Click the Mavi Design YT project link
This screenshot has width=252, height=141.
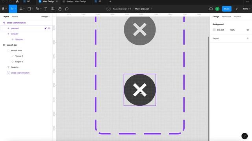coord(122,9)
